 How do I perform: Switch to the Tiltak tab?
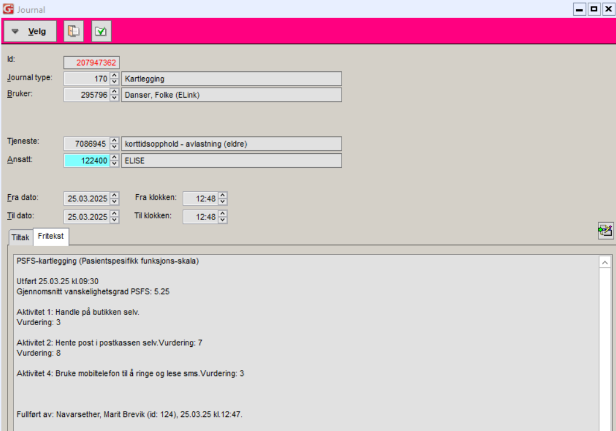click(20, 237)
